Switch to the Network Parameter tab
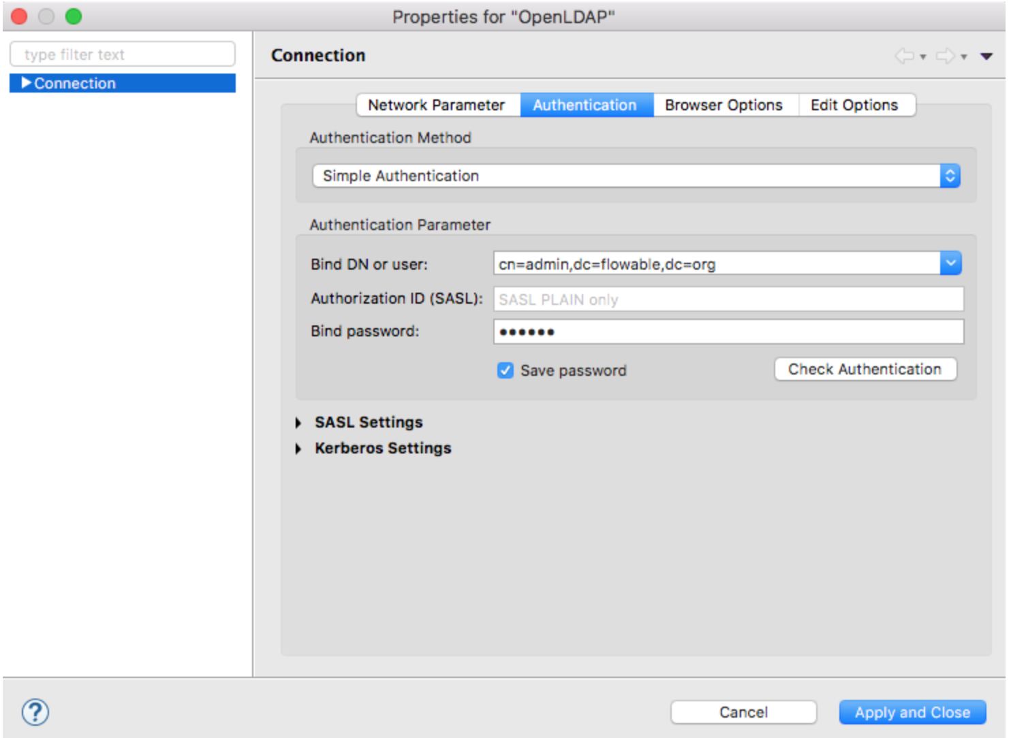This screenshot has width=1011, height=738. (x=436, y=105)
